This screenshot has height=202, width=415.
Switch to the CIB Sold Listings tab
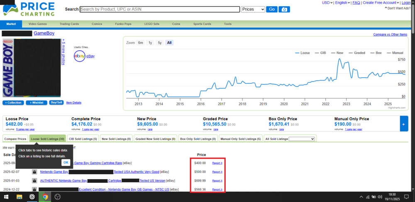click(83, 139)
